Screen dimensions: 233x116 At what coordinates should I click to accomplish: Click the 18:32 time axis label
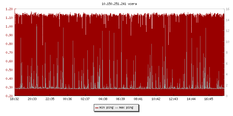15,99
